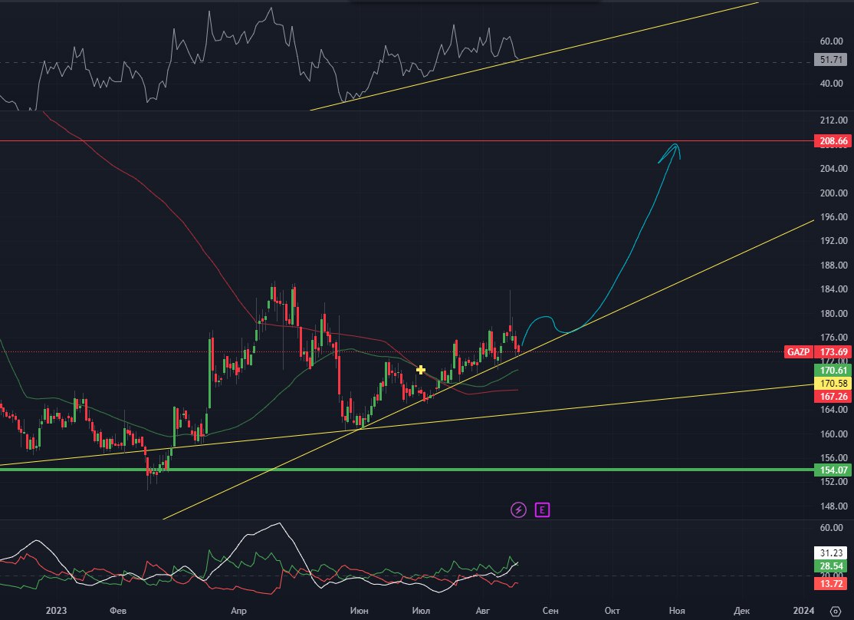Click the Сен label on time axis
This screenshot has height=620, width=854.
(x=550, y=610)
